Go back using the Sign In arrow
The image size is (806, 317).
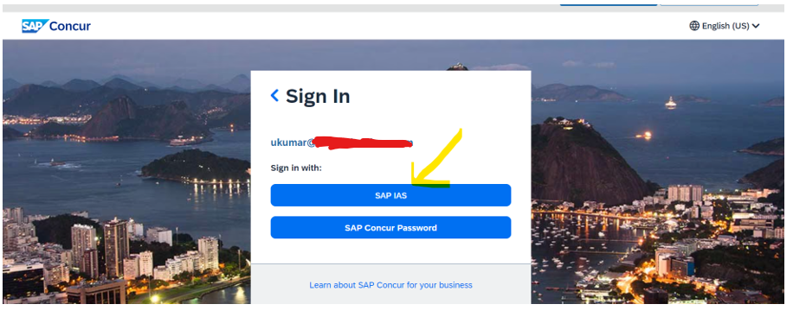(x=274, y=95)
